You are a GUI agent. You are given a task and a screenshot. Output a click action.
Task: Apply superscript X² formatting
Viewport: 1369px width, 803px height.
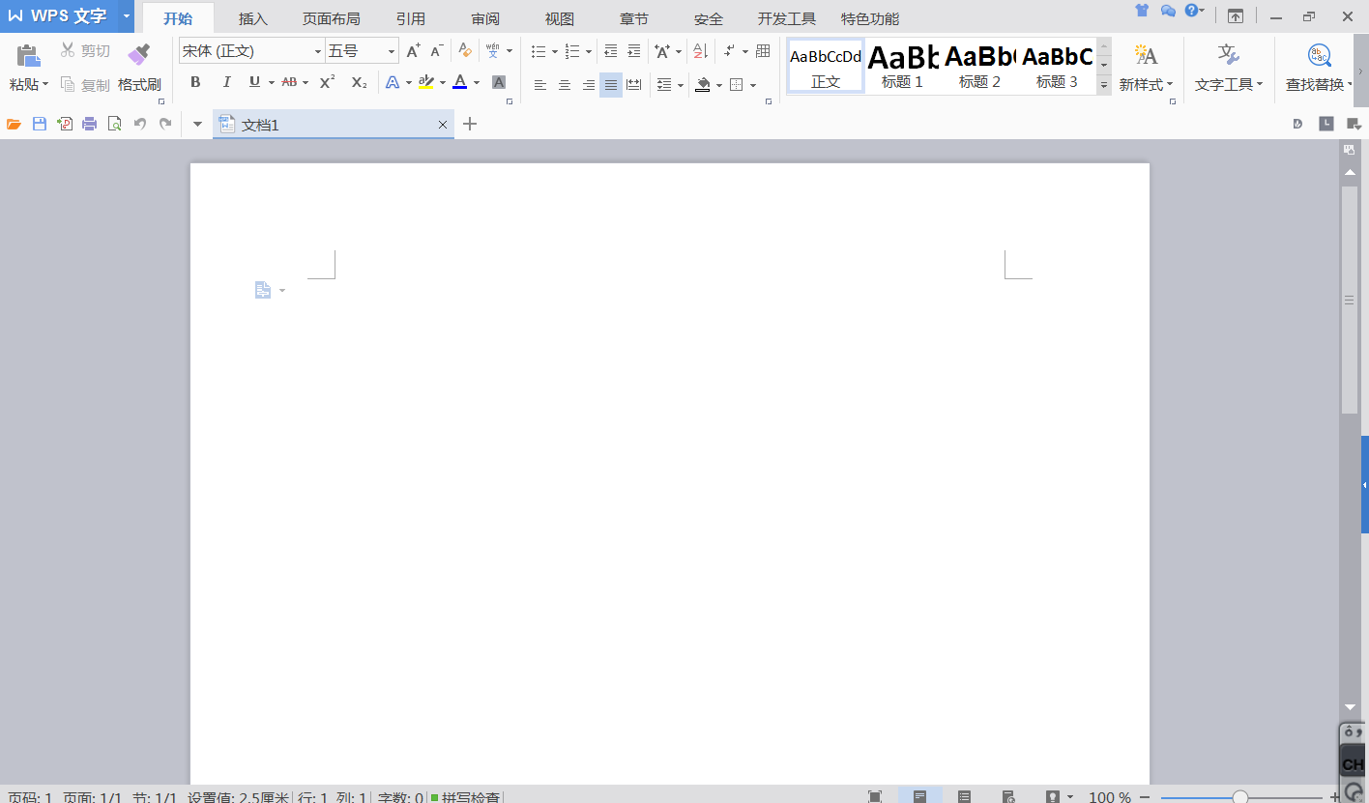pyautogui.click(x=328, y=83)
